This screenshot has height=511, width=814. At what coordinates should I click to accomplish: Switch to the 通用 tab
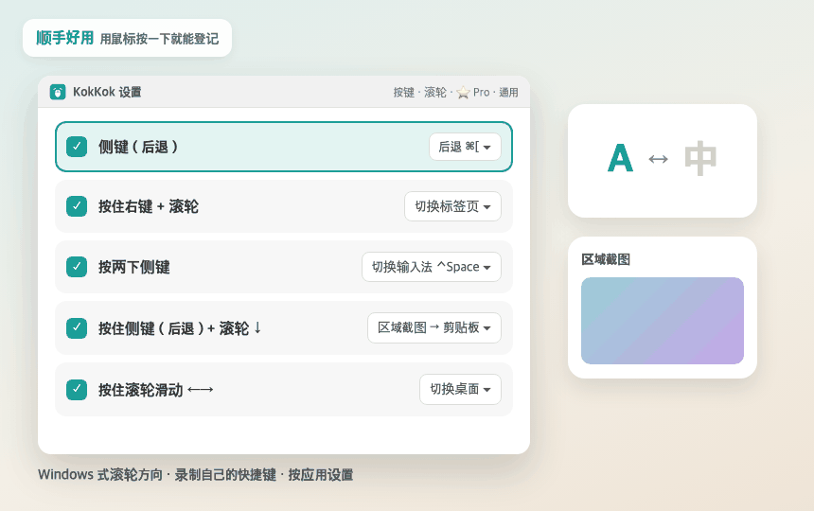(x=508, y=93)
